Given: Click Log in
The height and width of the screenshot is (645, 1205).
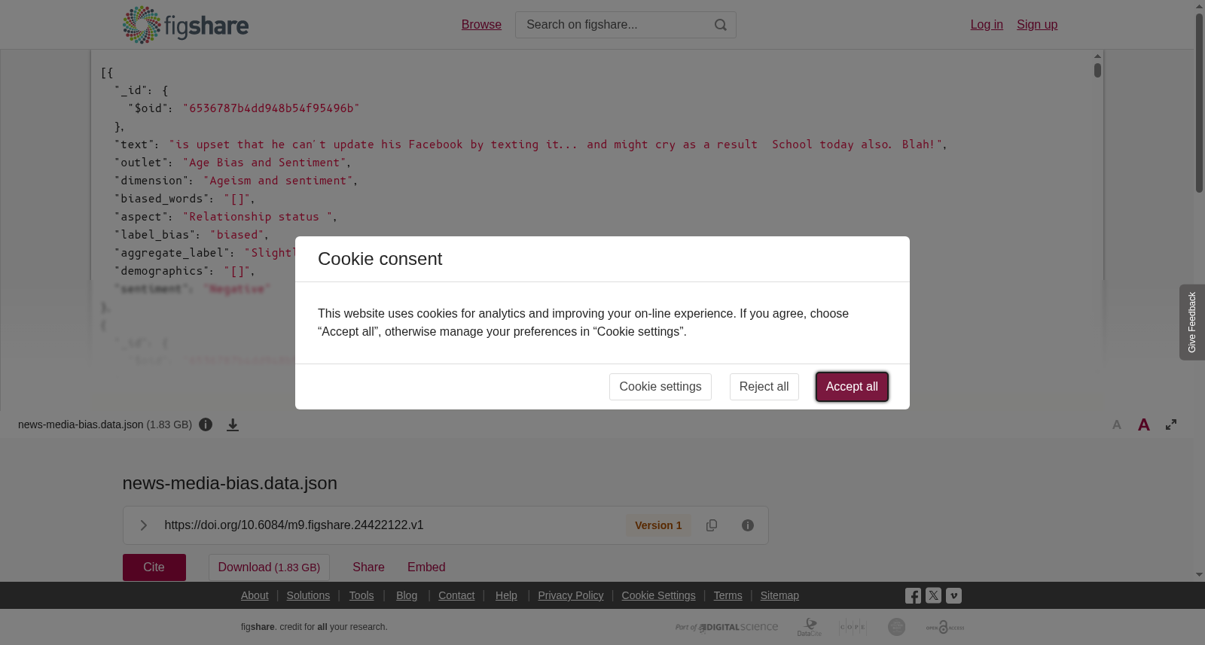Looking at the screenshot, I should tap(987, 25).
